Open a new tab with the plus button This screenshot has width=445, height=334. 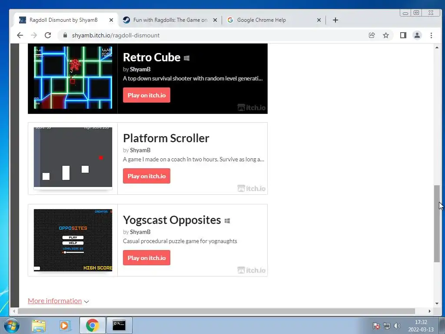click(x=335, y=20)
